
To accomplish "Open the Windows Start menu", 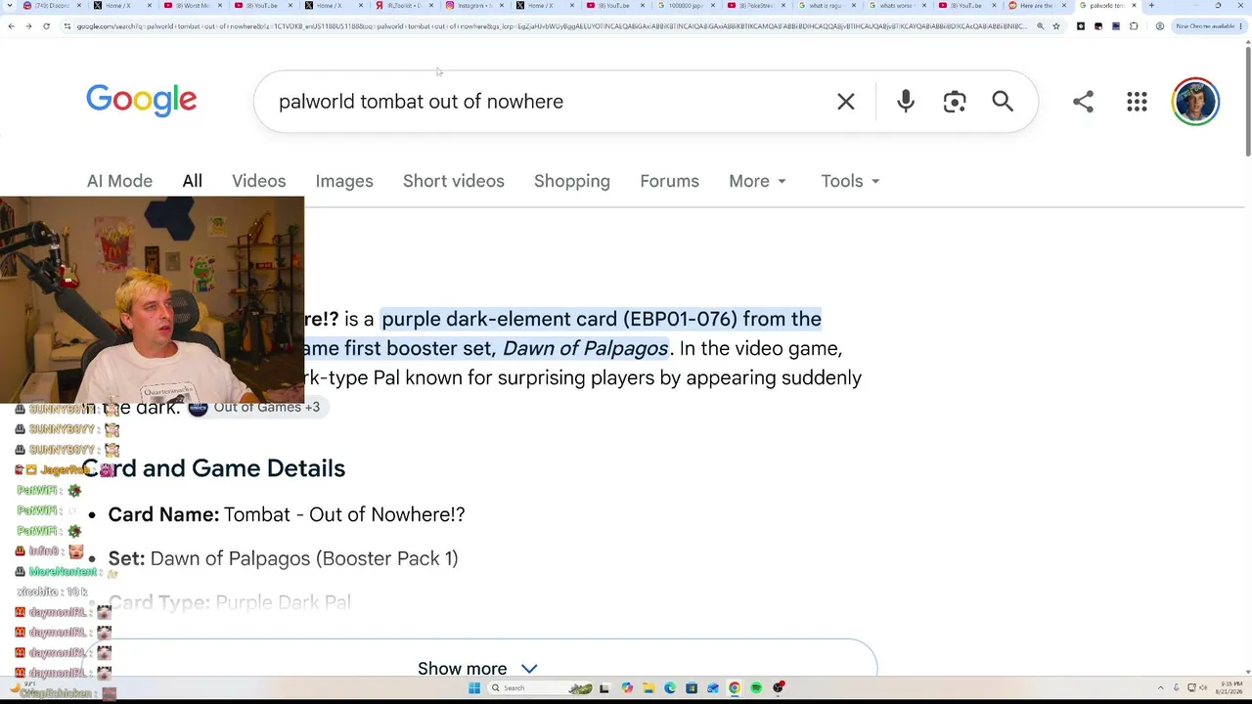I will pyautogui.click(x=474, y=688).
